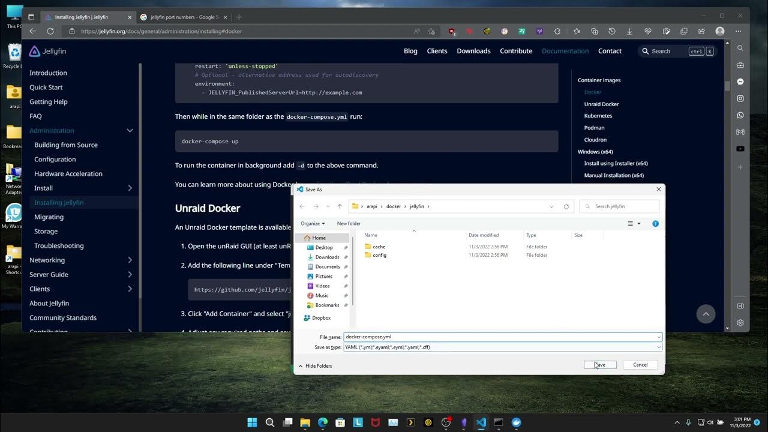Go up one folder level in dialog
This screenshot has width=768, height=432.
pyautogui.click(x=340, y=206)
